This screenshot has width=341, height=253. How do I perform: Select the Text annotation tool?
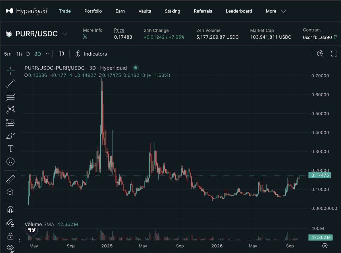pos(11,148)
